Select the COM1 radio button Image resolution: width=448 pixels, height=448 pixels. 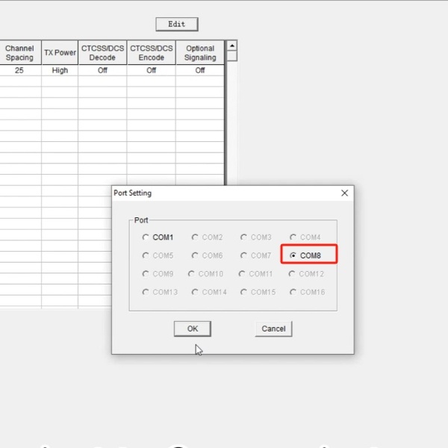[158, 237]
